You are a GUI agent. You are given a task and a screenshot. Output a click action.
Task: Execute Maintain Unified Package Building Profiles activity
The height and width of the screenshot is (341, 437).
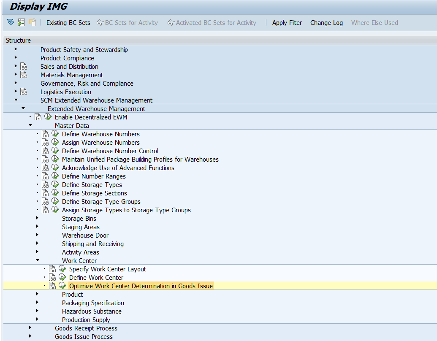click(55, 160)
